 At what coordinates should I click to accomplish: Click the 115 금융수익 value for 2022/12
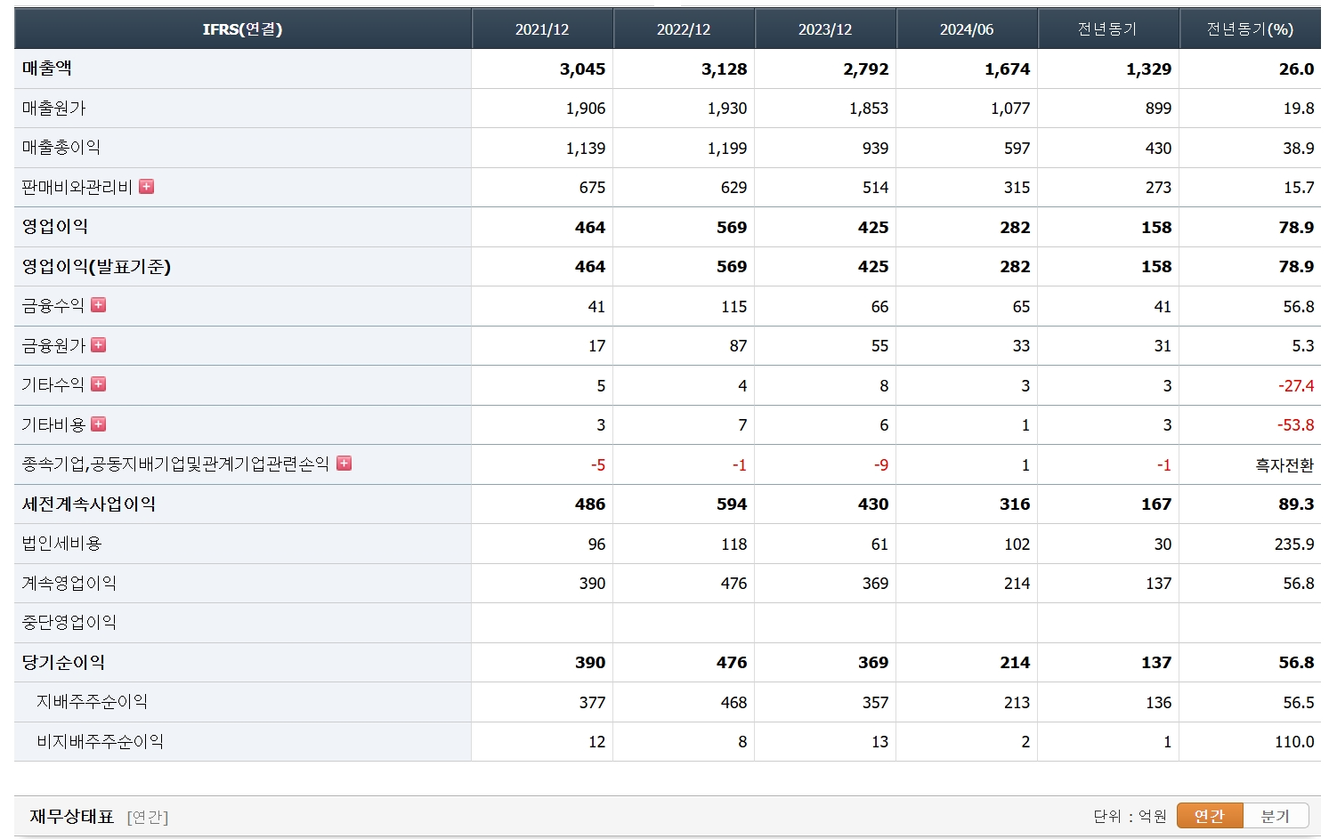733,307
